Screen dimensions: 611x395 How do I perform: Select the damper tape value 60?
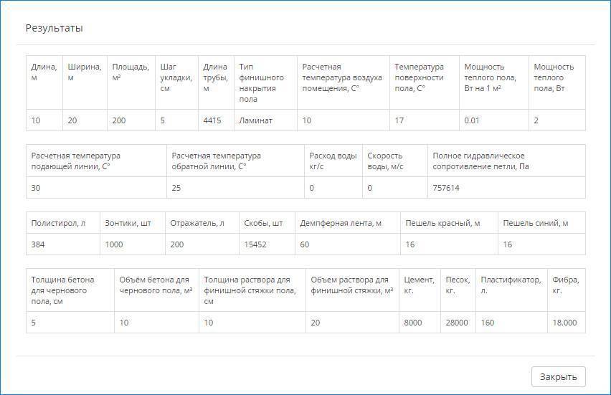point(305,244)
